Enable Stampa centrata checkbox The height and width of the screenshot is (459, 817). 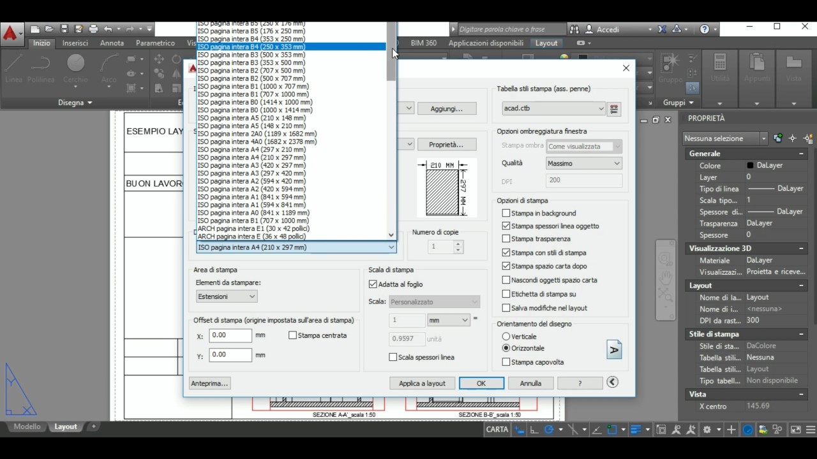pyautogui.click(x=293, y=335)
